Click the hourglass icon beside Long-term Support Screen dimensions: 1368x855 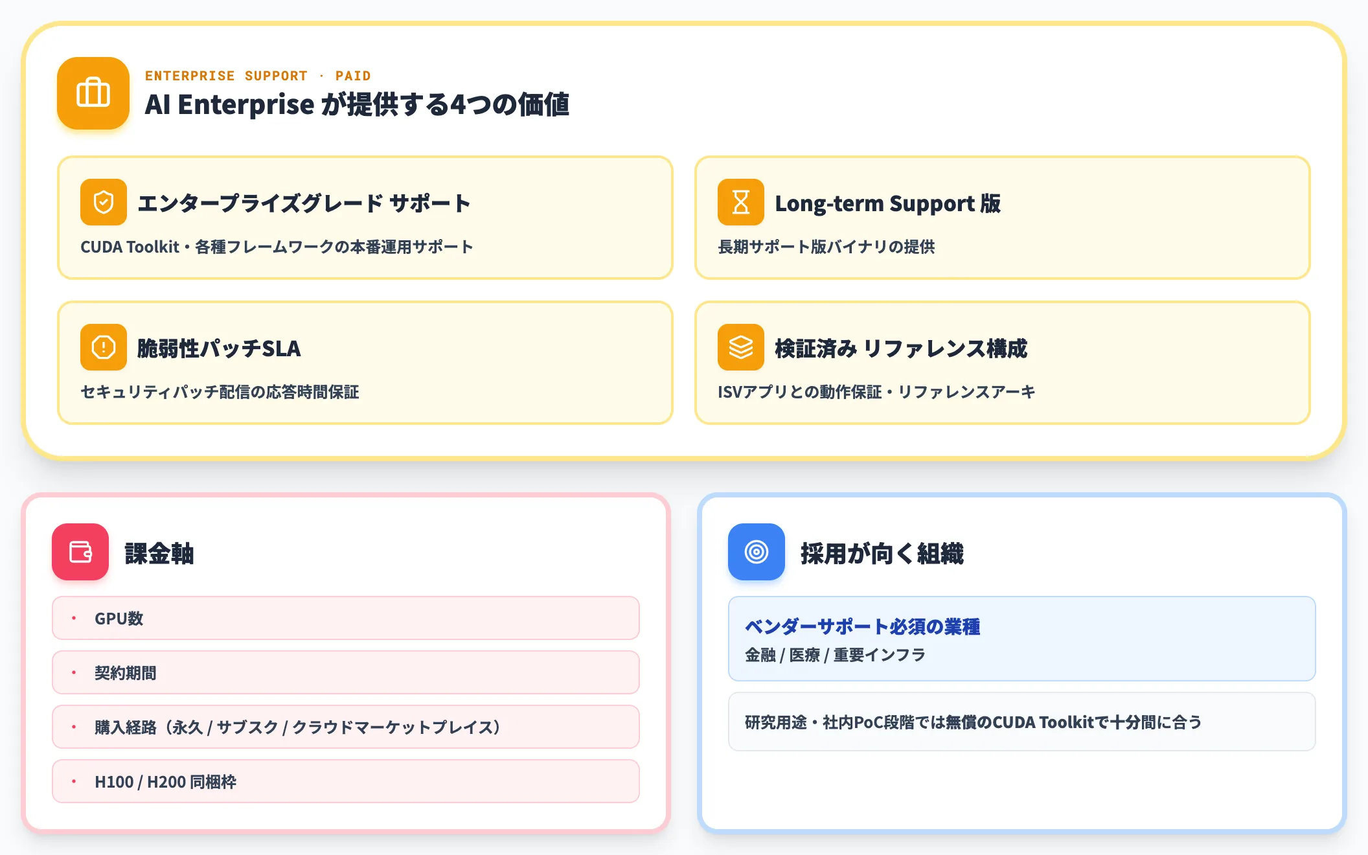coord(741,202)
